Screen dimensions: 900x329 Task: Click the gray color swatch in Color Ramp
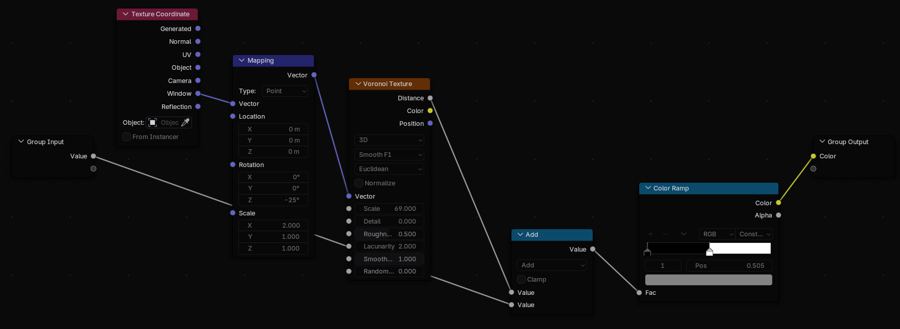pyautogui.click(x=708, y=280)
